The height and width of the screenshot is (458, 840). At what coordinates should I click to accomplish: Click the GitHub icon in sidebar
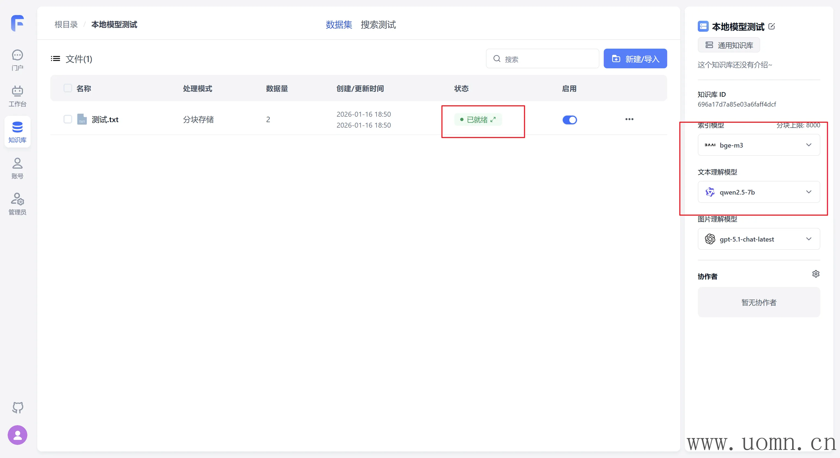point(17,407)
